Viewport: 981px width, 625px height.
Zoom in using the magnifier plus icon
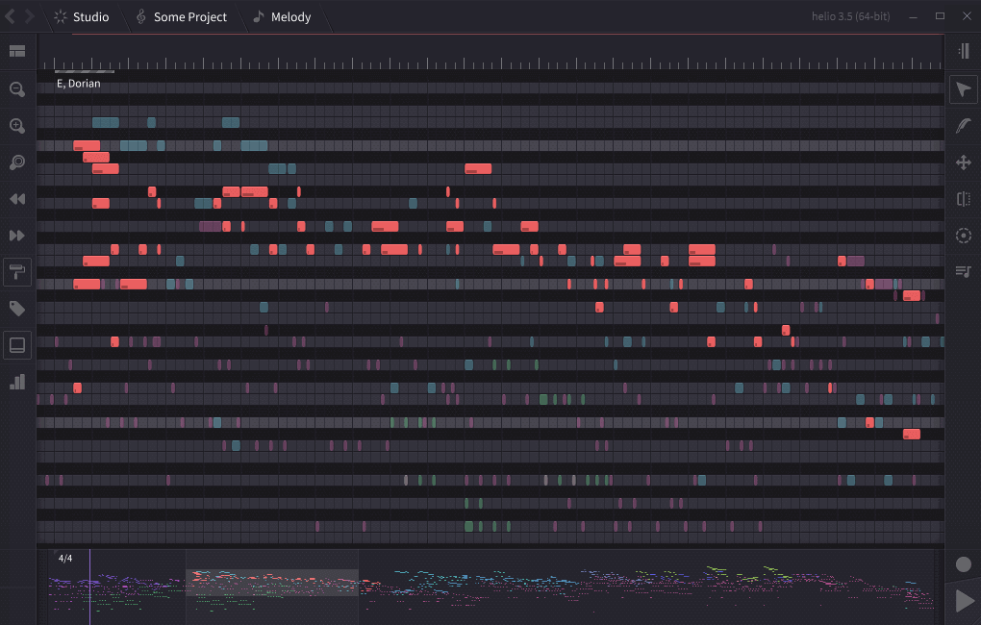pyautogui.click(x=16, y=126)
